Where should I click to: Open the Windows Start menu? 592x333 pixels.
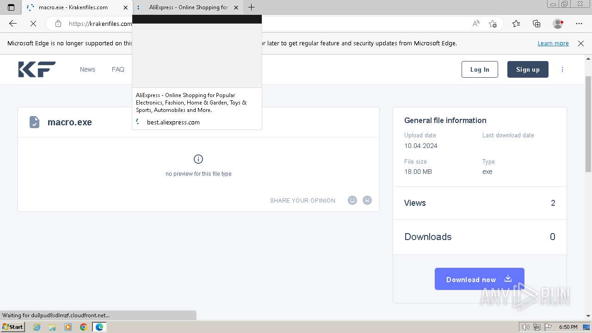click(13, 327)
